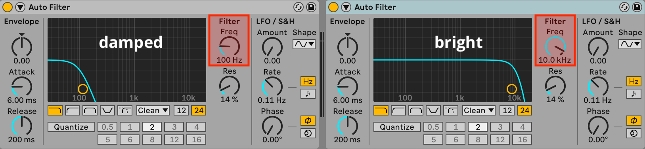The height and width of the screenshot is (149, 645).
Task: Toggle right Auto Filter device activator
Action: (333, 7)
